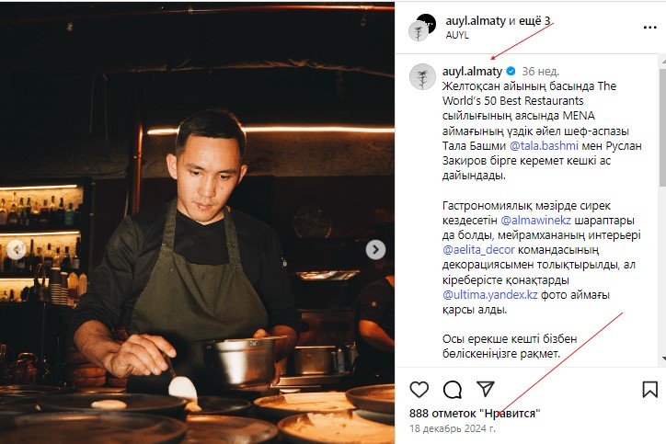Share the post via paper plane icon
Image resolution: width=666 pixels, height=444 pixels.
point(485,389)
